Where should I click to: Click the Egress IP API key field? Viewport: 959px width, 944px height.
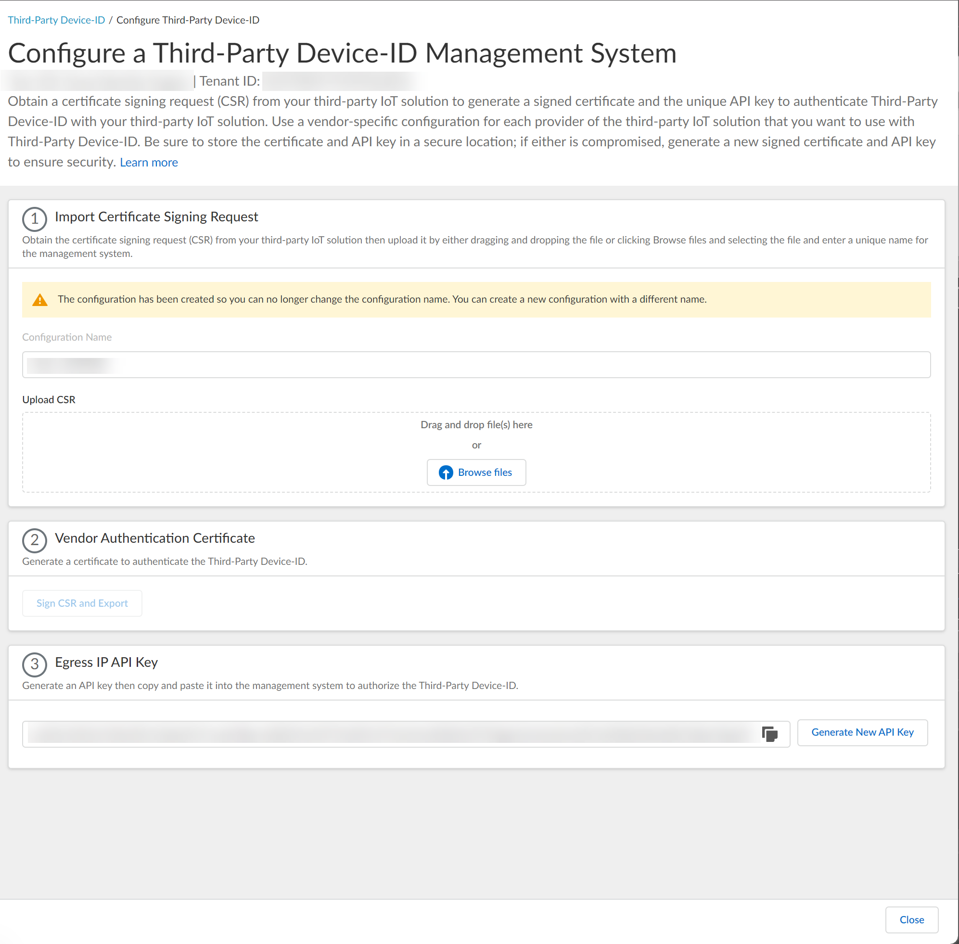coord(392,734)
